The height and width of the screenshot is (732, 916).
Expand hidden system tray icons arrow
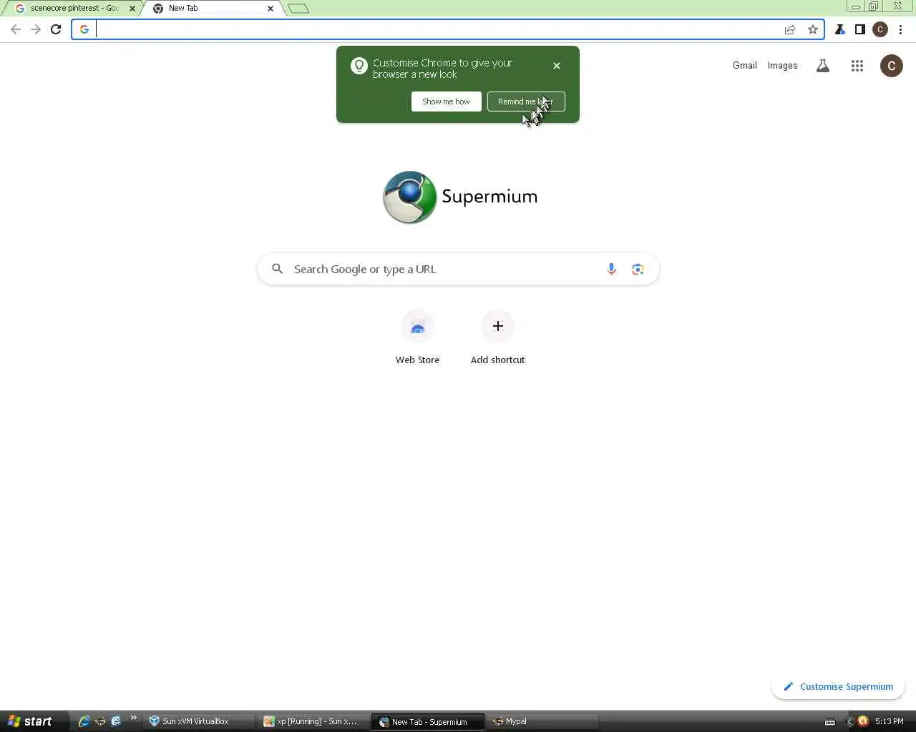tap(850, 721)
